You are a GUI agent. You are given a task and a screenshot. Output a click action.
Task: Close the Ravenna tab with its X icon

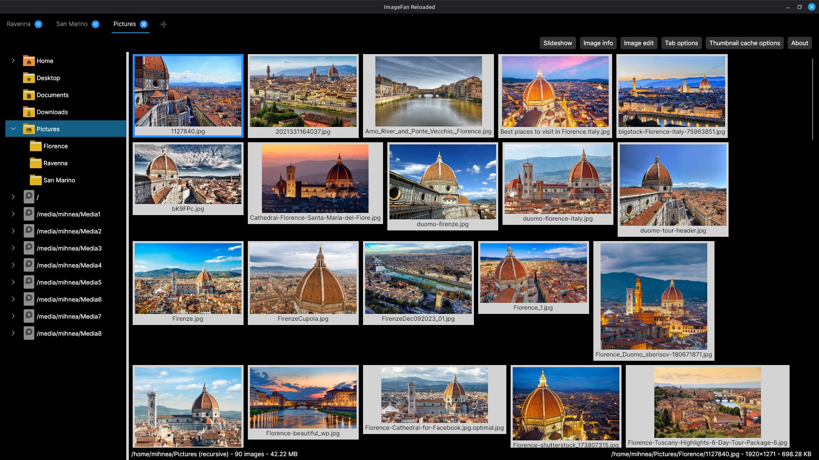point(38,24)
